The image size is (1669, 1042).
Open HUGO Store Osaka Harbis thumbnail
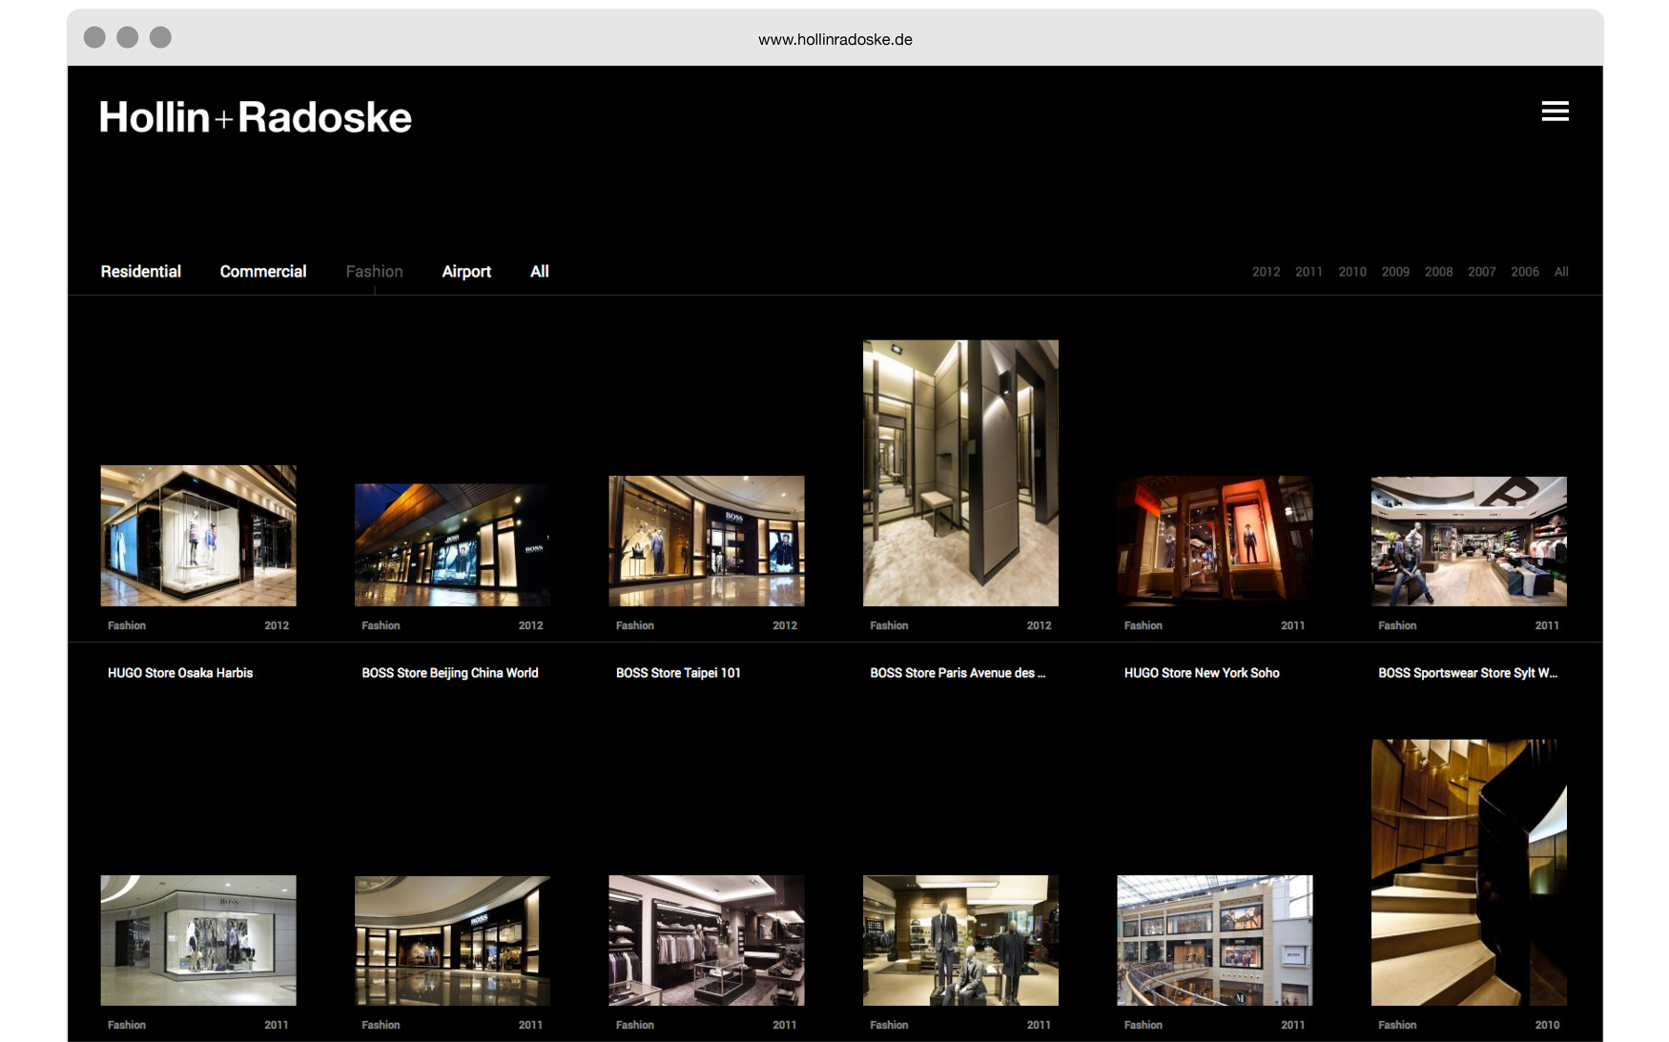(x=198, y=536)
